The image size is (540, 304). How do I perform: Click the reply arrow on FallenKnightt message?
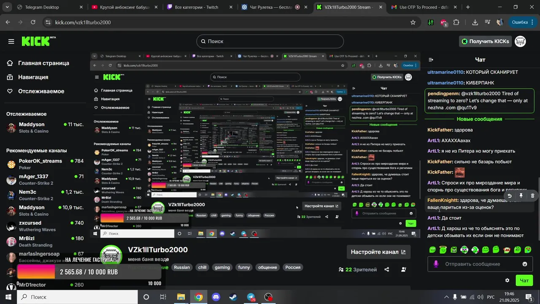[510, 196]
